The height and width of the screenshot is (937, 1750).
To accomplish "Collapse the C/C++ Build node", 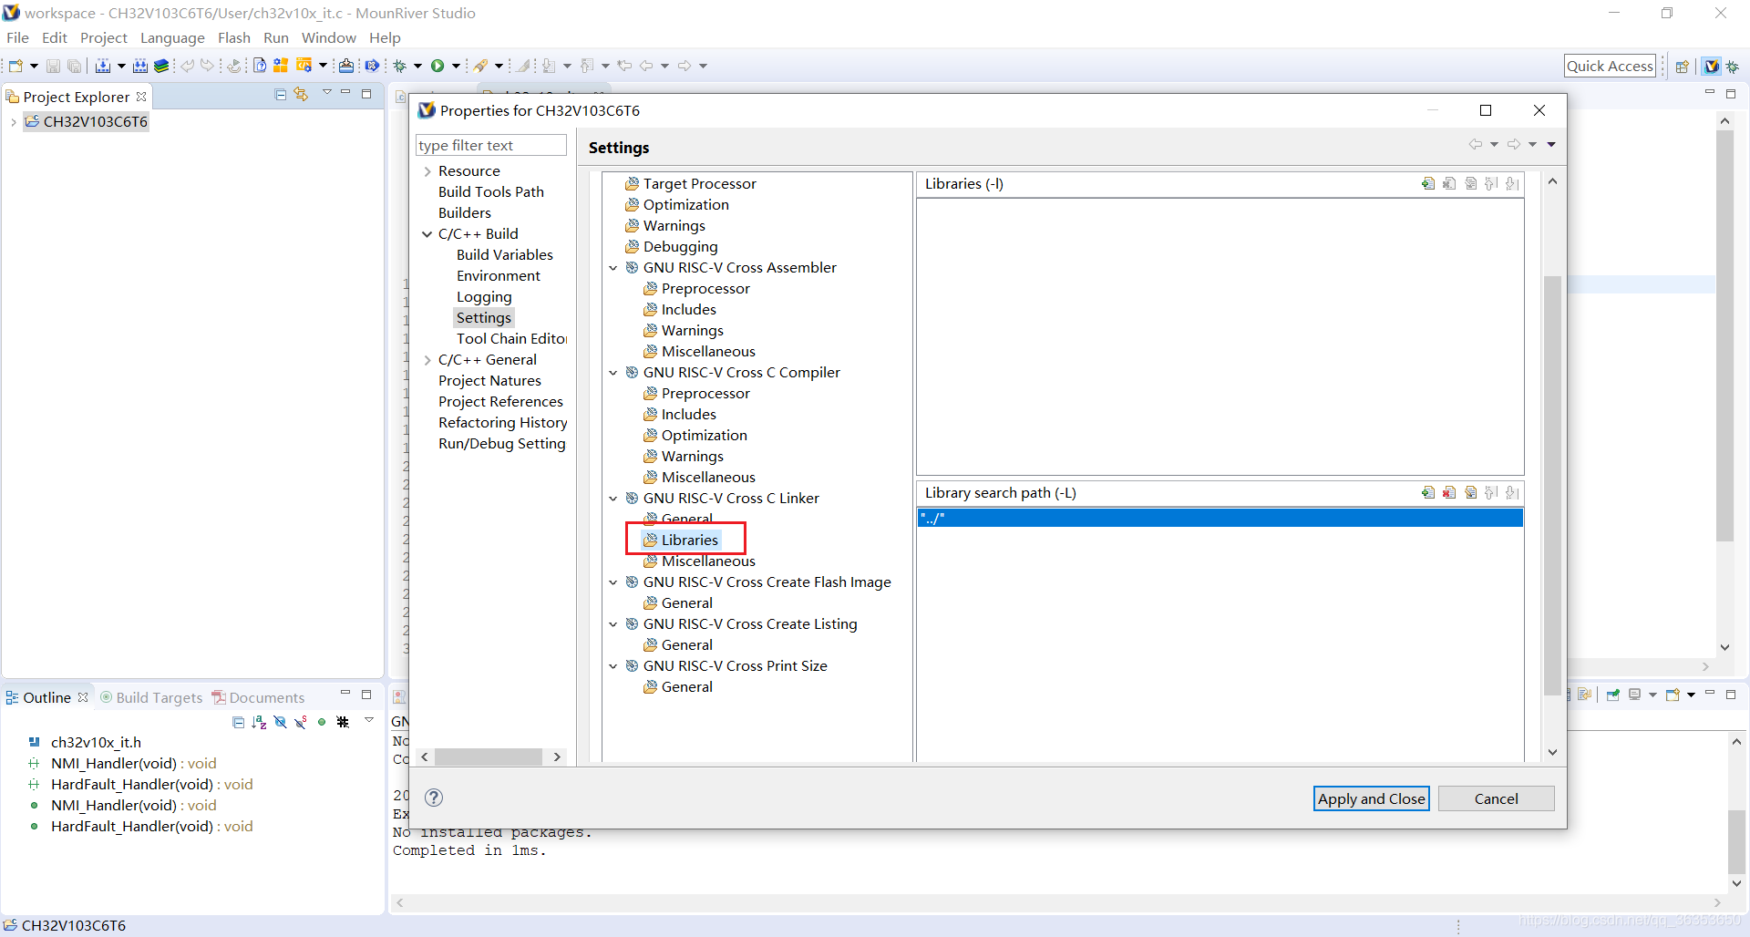I will (x=427, y=234).
